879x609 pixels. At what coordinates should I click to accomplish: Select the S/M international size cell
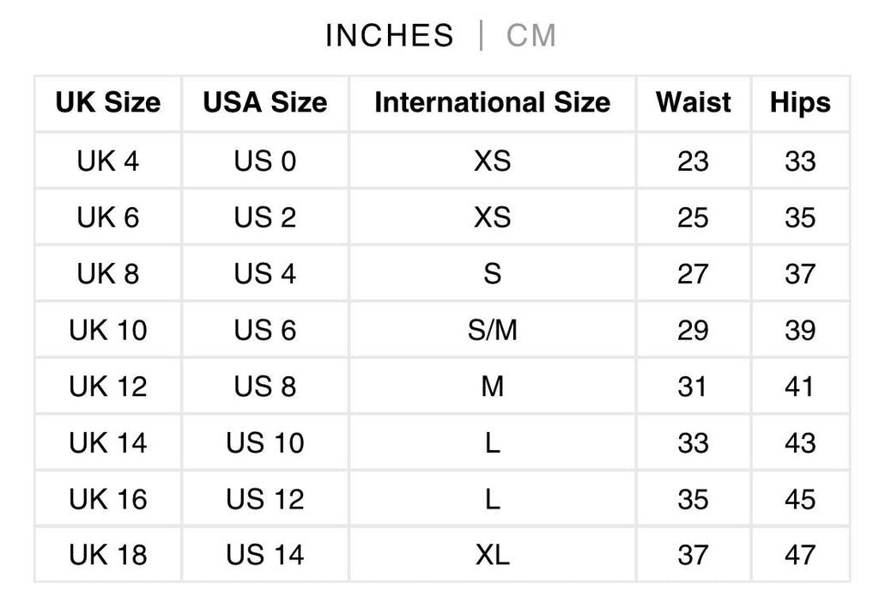point(492,330)
